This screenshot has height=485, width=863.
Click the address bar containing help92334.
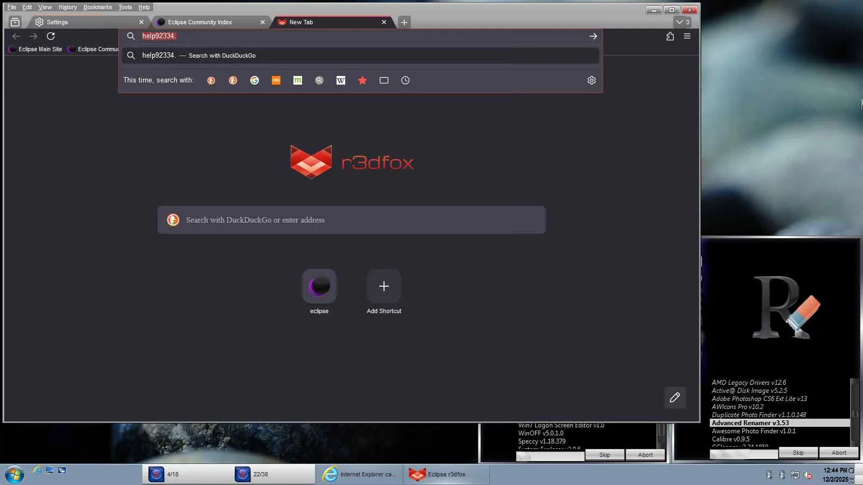pyautogui.click(x=360, y=36)
